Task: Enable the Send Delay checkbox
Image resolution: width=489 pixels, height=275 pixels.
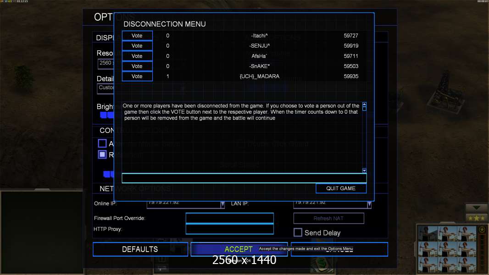Action: pos(298,232)
